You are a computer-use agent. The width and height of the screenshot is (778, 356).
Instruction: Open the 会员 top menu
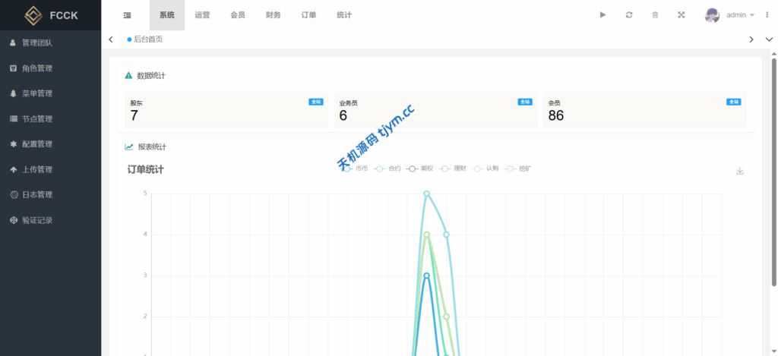238,15
